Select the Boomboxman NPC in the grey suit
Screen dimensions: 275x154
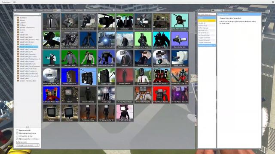[52, 22]
